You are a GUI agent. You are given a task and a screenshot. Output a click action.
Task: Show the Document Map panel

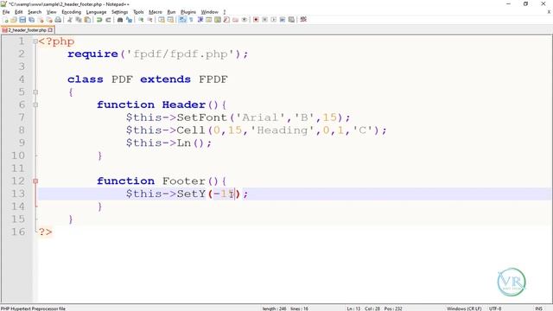[218, 20]
